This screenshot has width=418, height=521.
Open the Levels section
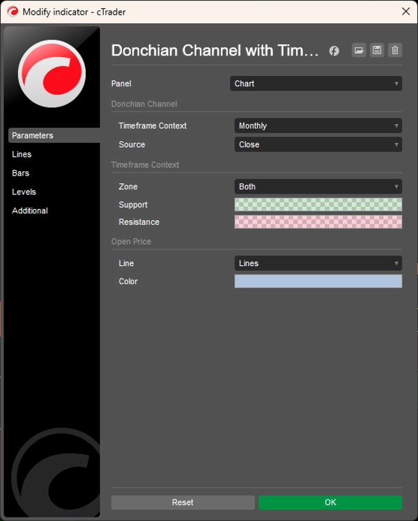[24, 192]
